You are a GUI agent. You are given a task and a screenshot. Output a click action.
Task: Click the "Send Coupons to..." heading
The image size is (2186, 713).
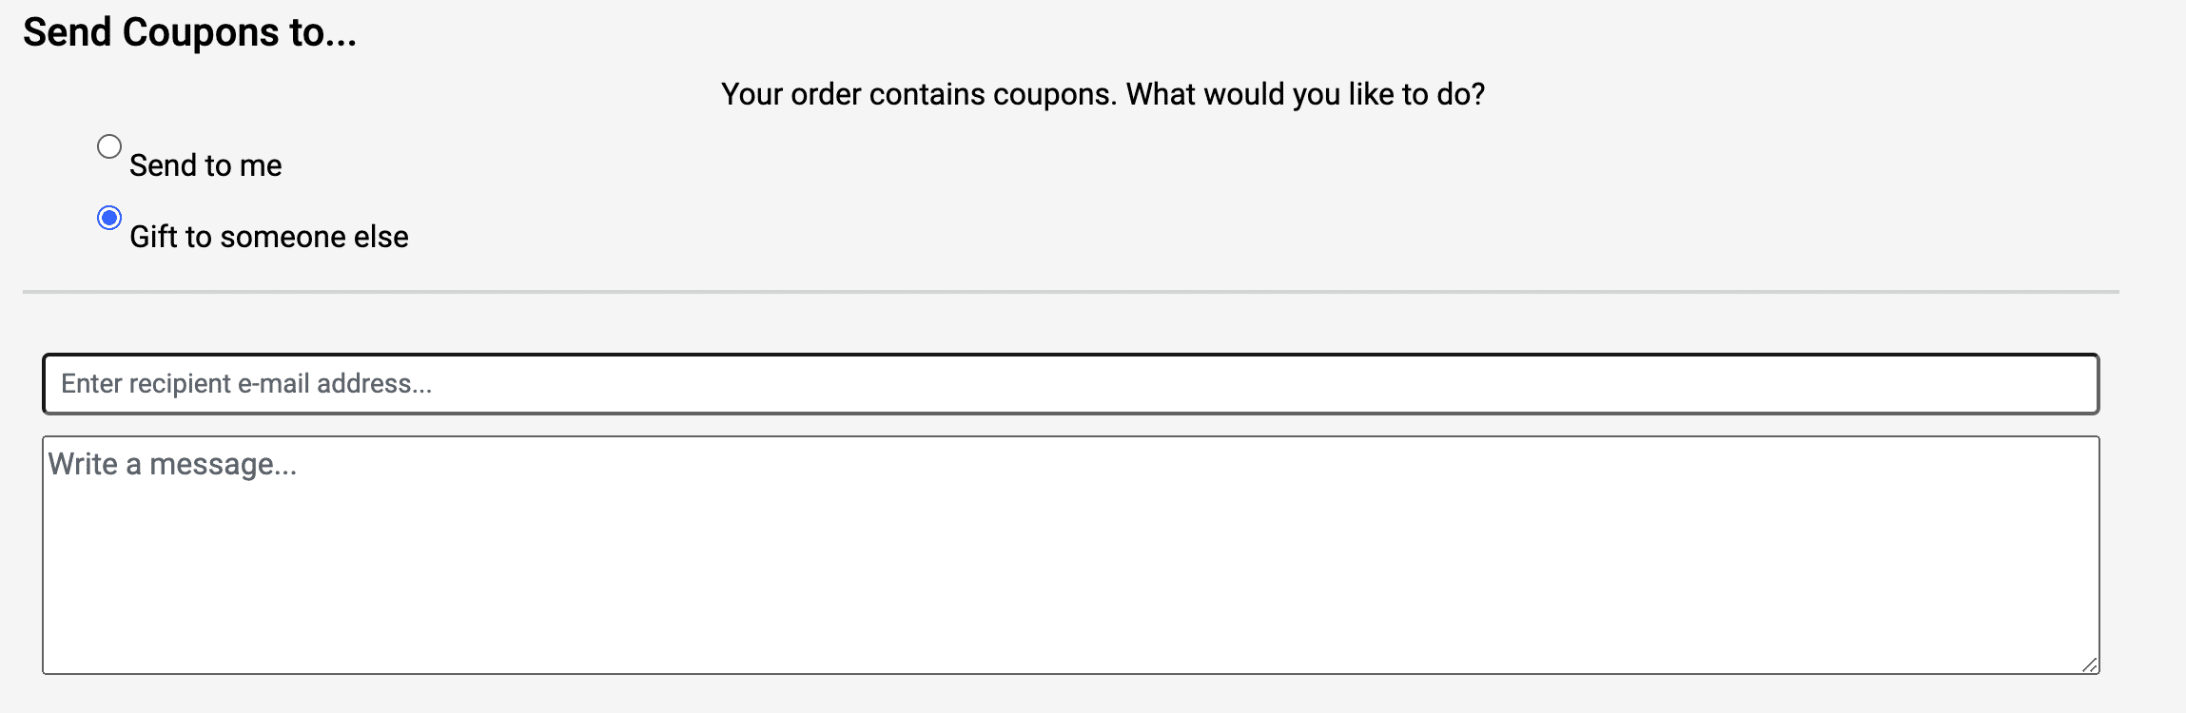189,32
